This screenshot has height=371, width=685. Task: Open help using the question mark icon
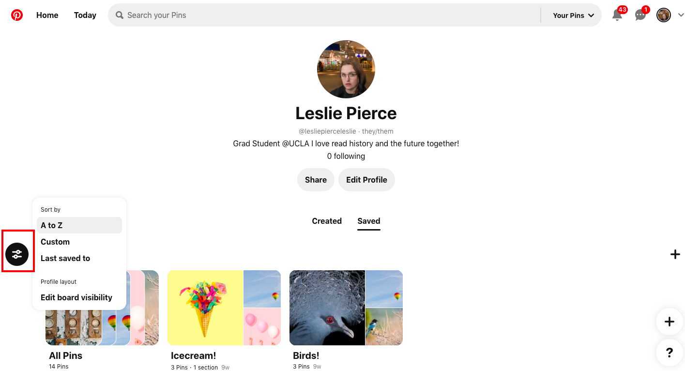[x=670, y=353]
